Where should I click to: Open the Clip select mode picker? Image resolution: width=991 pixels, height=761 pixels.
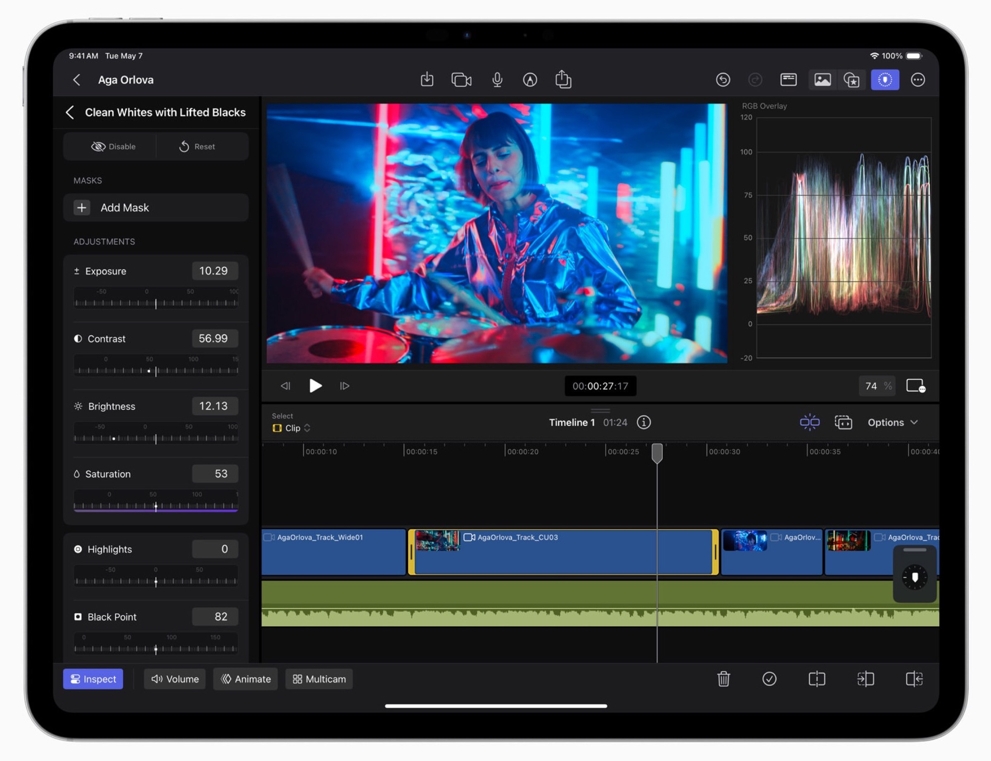tap(292, 428)
